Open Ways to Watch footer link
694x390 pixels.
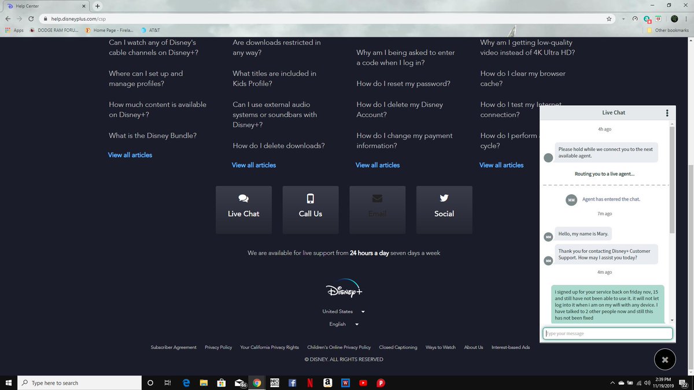tap(441, 347)
